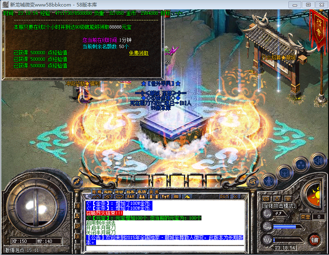This screenshot has width=329, height=255.
Task: Toggle the speaking-person private chat icon
Action: 77,236
